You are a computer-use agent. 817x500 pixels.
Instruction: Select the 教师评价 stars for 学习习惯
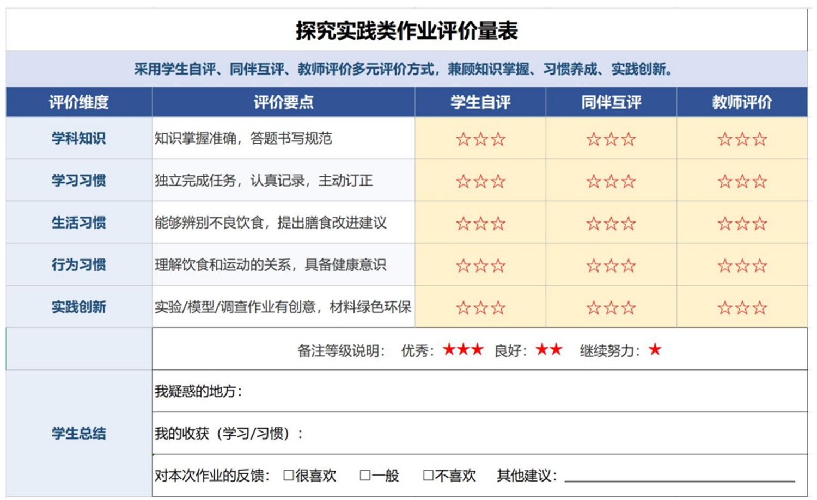click(742, 181)
